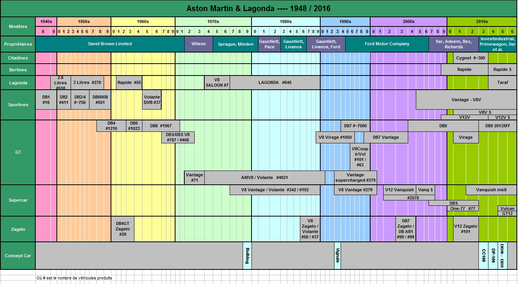This screenshot has width=518, height=284.
Task: Select the 'DB7 #~7000' cell
Action: tap(355, 126)
